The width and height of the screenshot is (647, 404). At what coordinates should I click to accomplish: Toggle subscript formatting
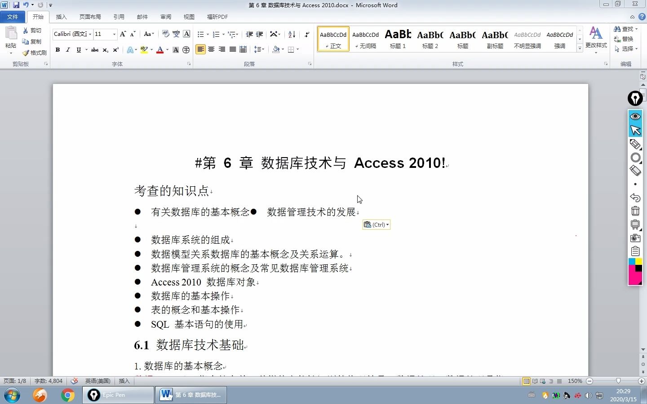click(105, 50)
